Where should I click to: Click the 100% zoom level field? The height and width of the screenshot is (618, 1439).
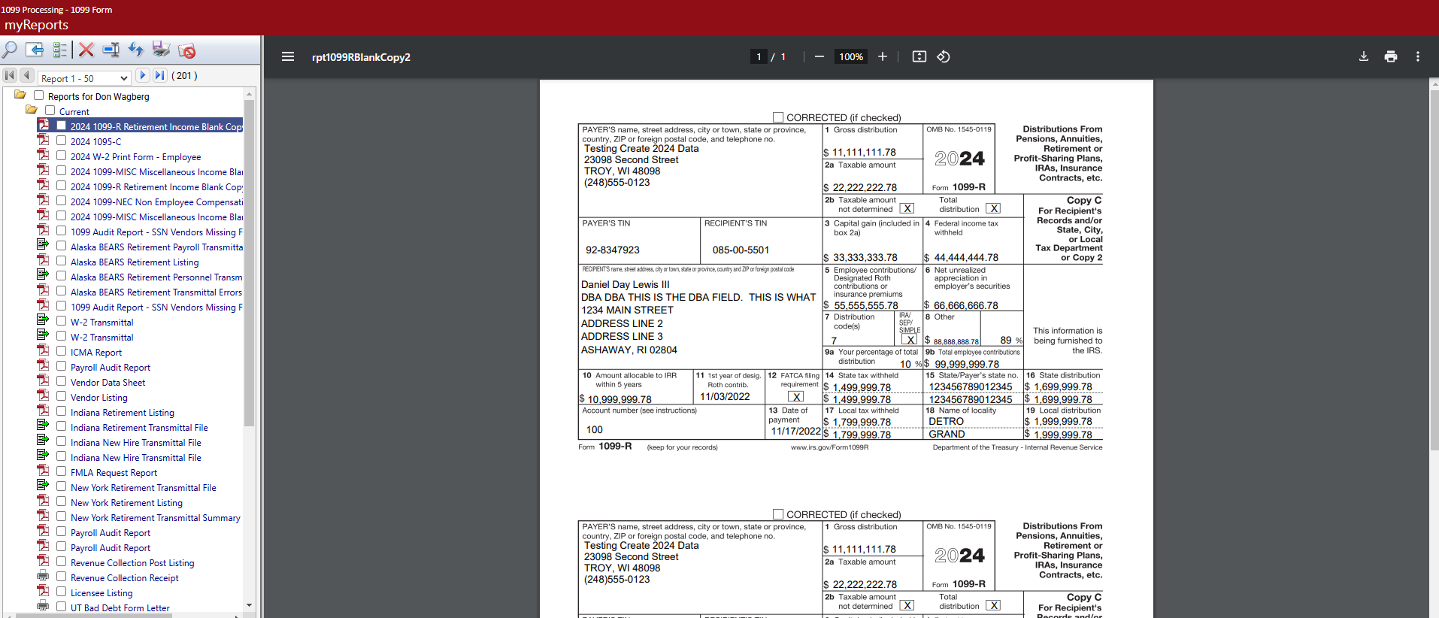tap(851, 56)
